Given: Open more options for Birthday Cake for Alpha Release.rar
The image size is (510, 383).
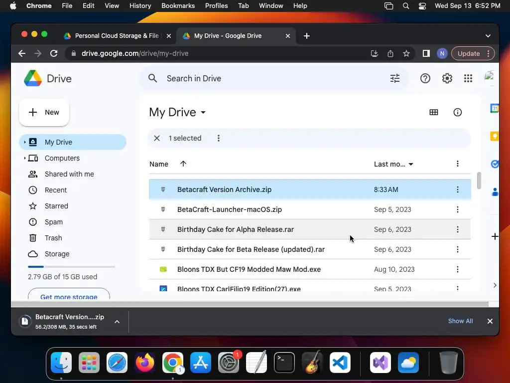Looking at the screenshot, I should [457, 229].
